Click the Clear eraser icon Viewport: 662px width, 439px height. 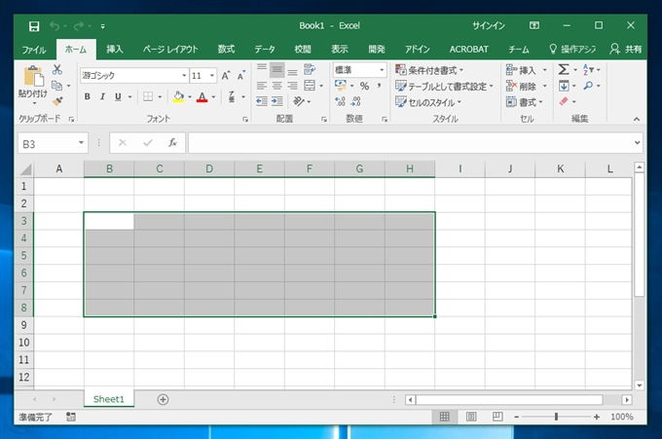pyautogui.click(x=564, y=101)
